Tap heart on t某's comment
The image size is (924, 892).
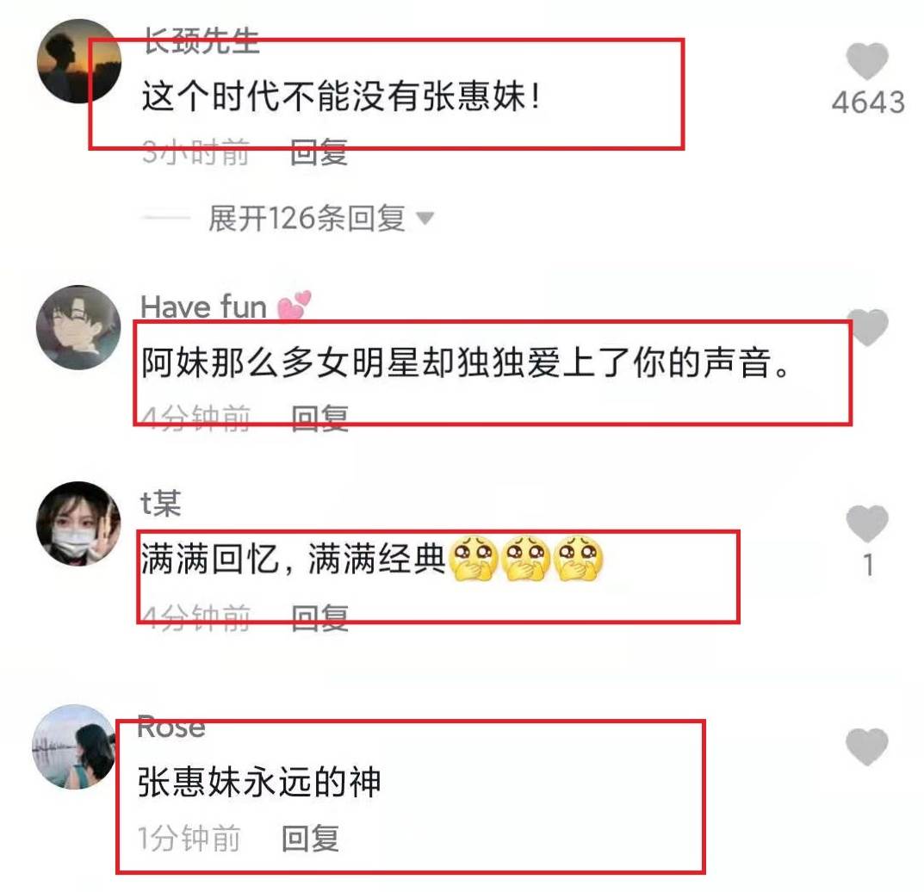point(867,523)
